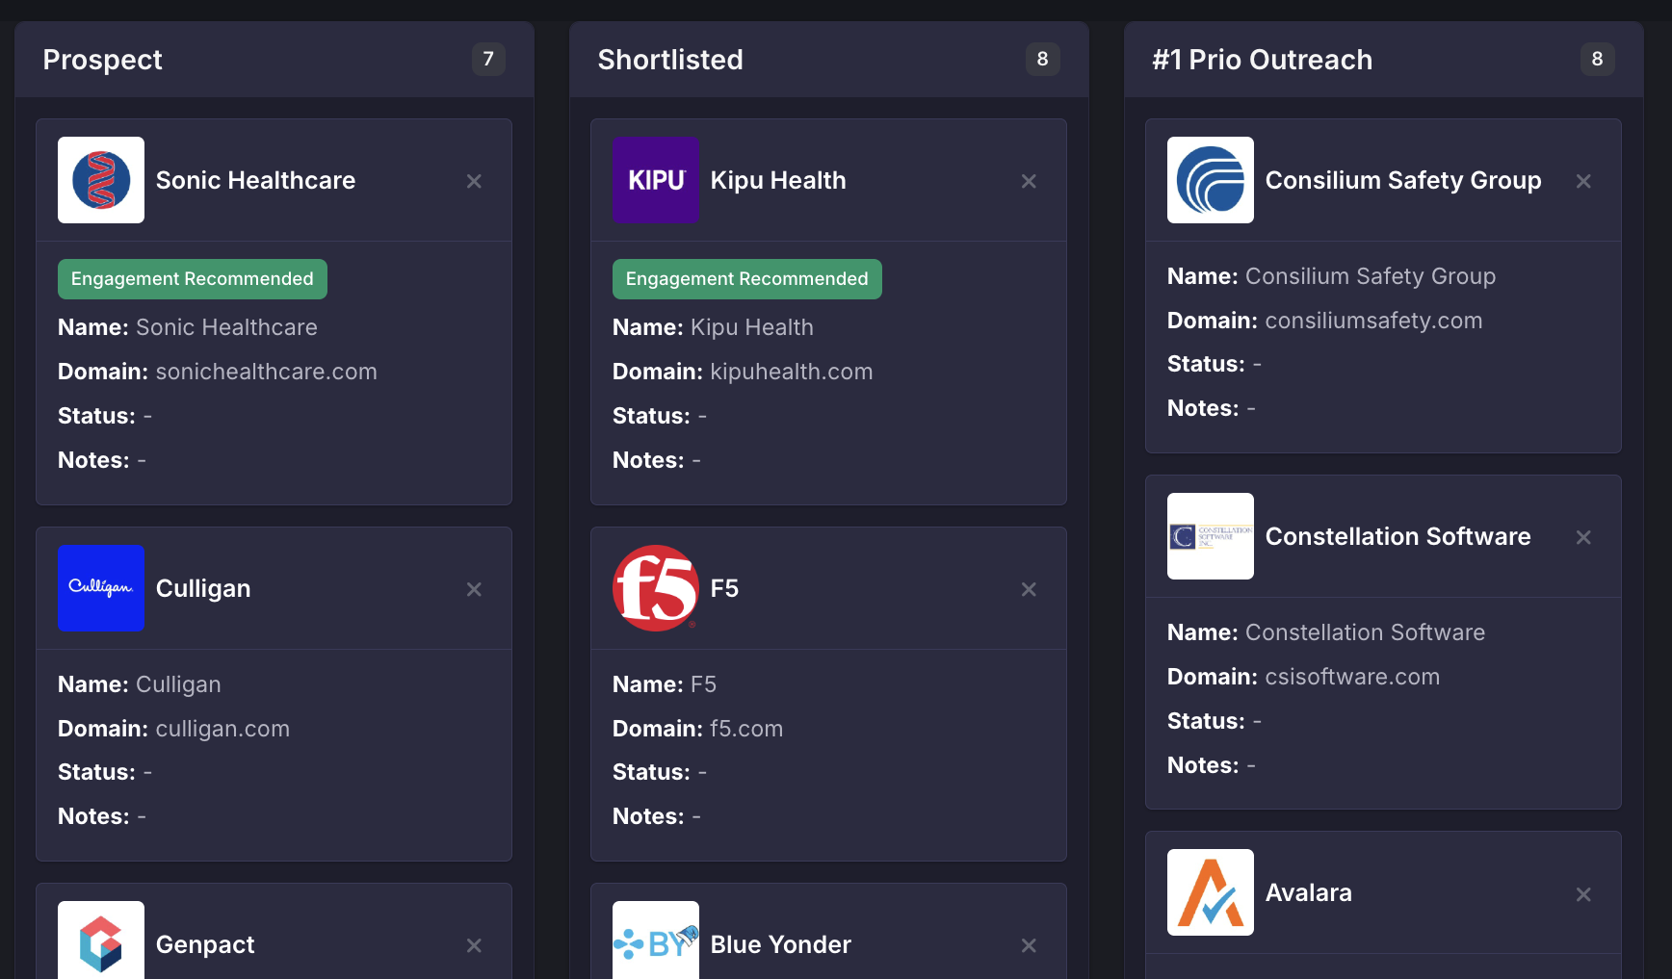
Task: Click Engagement Recommended badge on Sonic Healthcare
Action: (192, 278)
